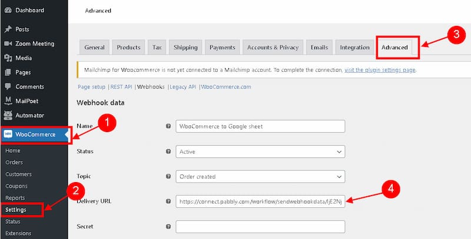Screen dimensions: 471x239
Task: Click the Dashboard gauge icon
Action: tap(8, 10)
